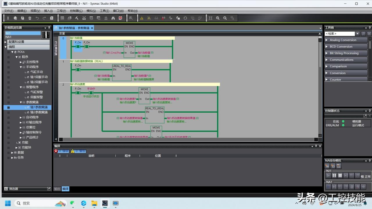Screen dimensions: 372x209
Task: Toggle the 警告 warnings filter in 编译 panel
Action: (x=78, y=151)
